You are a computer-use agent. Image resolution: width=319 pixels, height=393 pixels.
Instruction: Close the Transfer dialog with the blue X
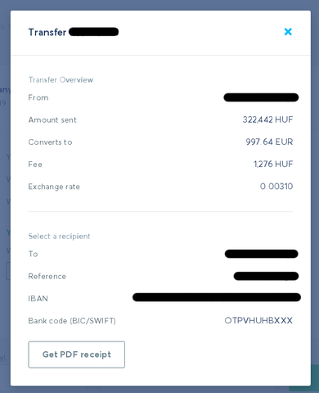[288, 32]
